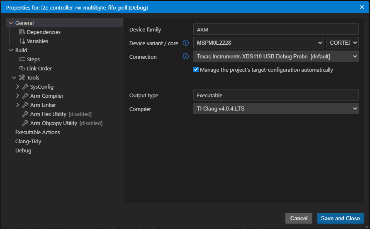Open the TI Clang compiler version dropdown
The height and width of the screenshot is (229, 370).
tap(276, 108)
